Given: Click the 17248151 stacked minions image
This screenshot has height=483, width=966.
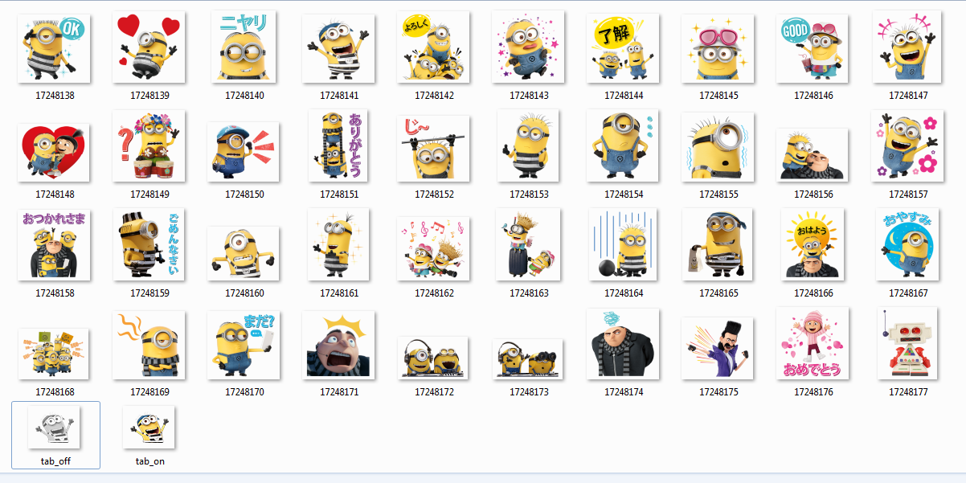Looking at the screenshot, I should [339, 145].
